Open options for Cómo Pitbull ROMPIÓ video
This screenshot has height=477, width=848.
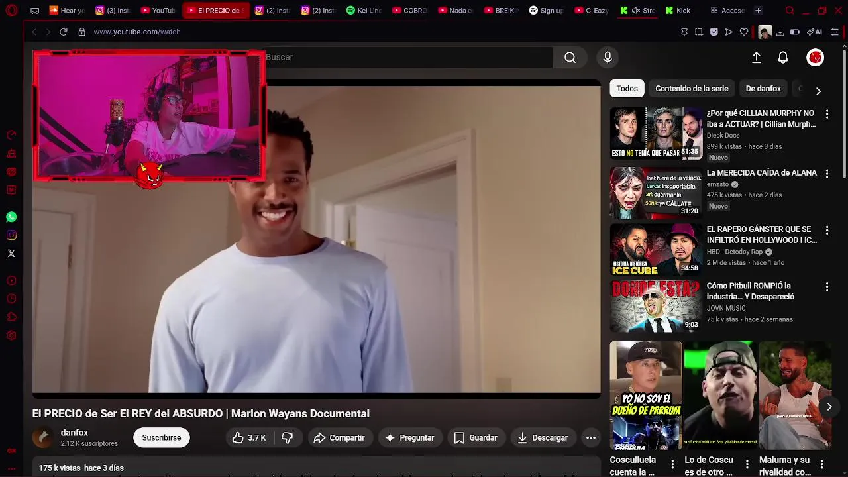tap(827, 287)
